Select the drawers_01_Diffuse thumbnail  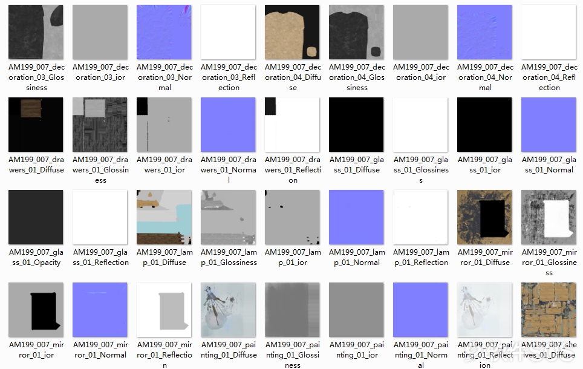tap(36, 125)
